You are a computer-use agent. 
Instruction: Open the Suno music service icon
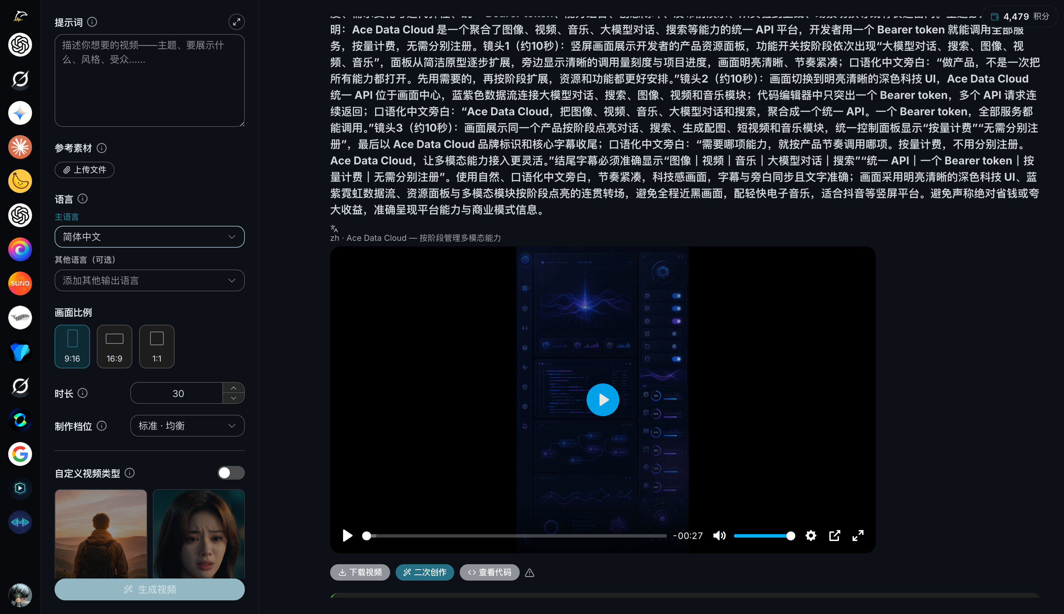tap(20, 283)
